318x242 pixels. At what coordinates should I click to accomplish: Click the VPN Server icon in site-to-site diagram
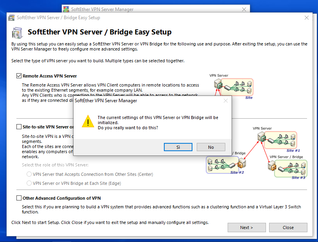point(261,137)
